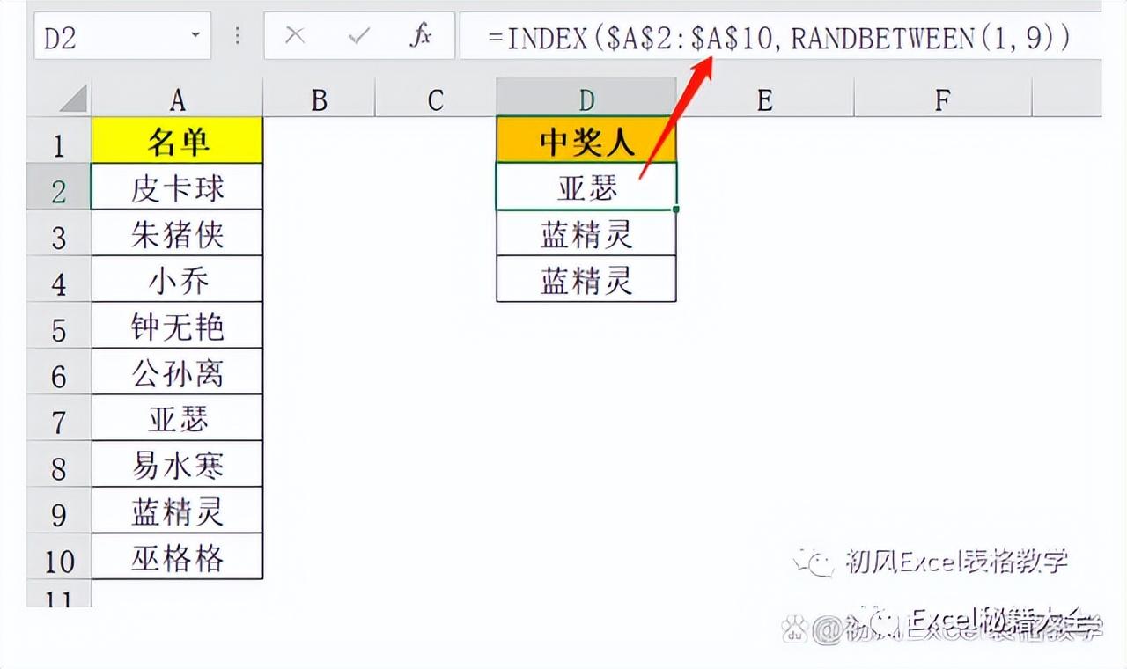The width and height of the screenshot is (1127, 669).
Task: Click the fill handle of cell D2
Action: coord(675,210)
